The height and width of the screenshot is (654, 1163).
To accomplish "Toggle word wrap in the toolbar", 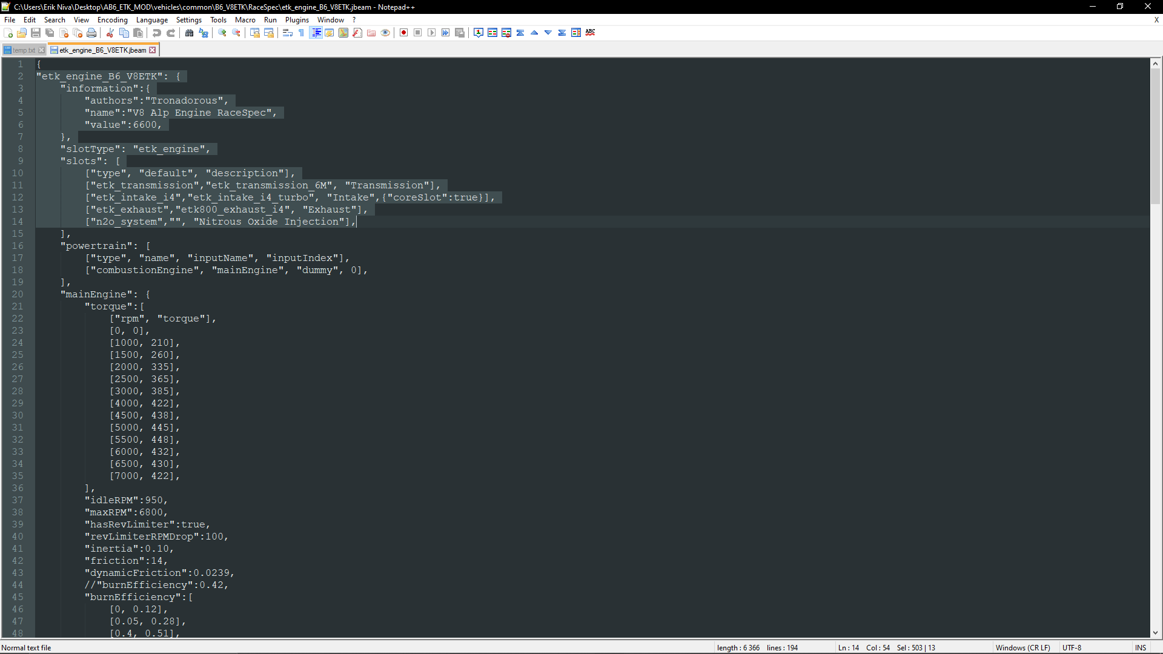I will pyautogui.click(x=288, y=33).
